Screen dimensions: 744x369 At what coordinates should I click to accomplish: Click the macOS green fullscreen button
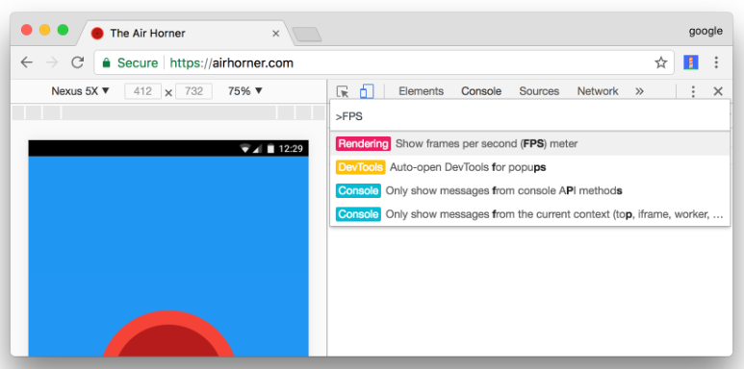coord(63,31)
